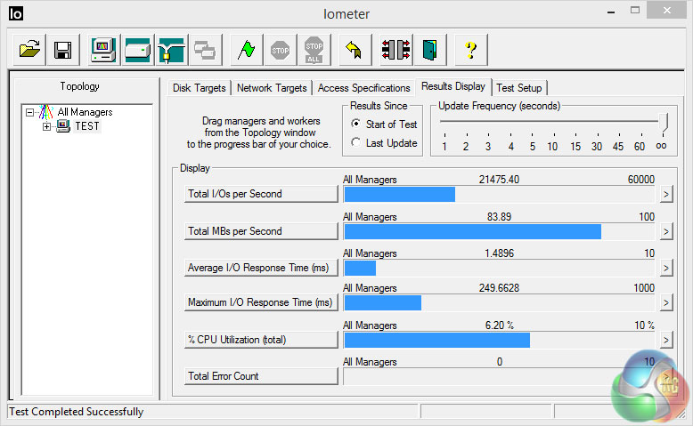Open the Test Setup tab

[x=519, y=88]
